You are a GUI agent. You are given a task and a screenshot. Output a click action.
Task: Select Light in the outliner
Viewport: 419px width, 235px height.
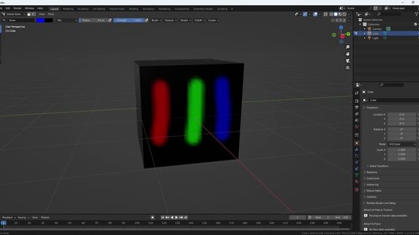pos(375,38)
